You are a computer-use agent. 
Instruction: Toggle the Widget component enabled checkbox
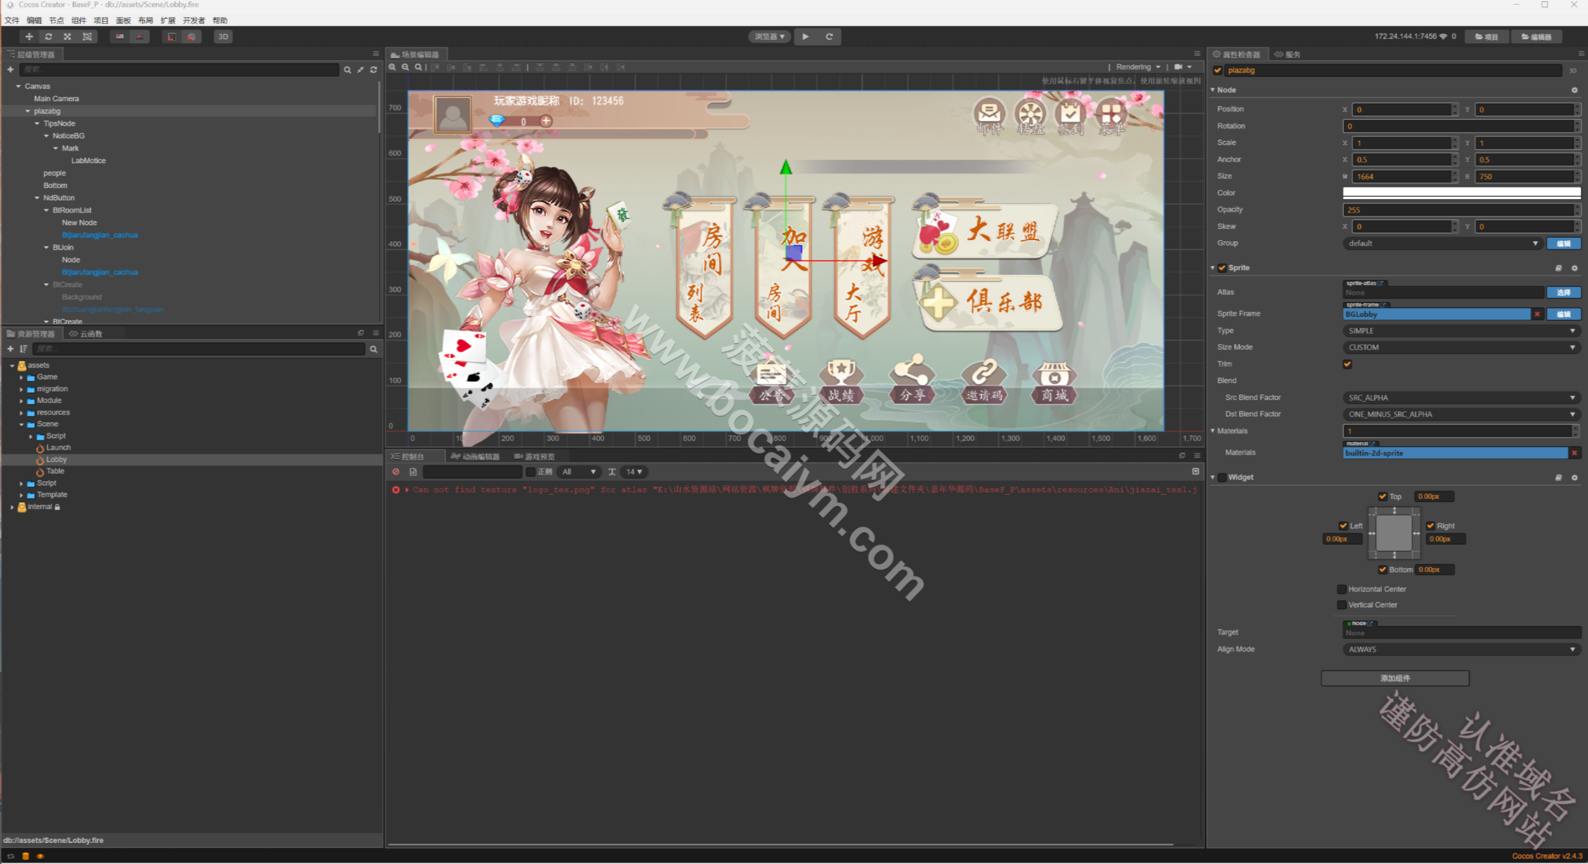(1222, 478)
